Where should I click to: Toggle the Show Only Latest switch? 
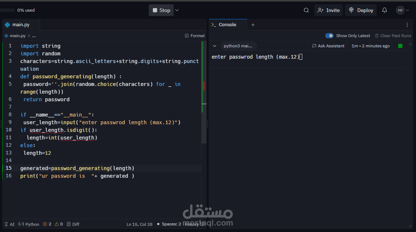329,36
